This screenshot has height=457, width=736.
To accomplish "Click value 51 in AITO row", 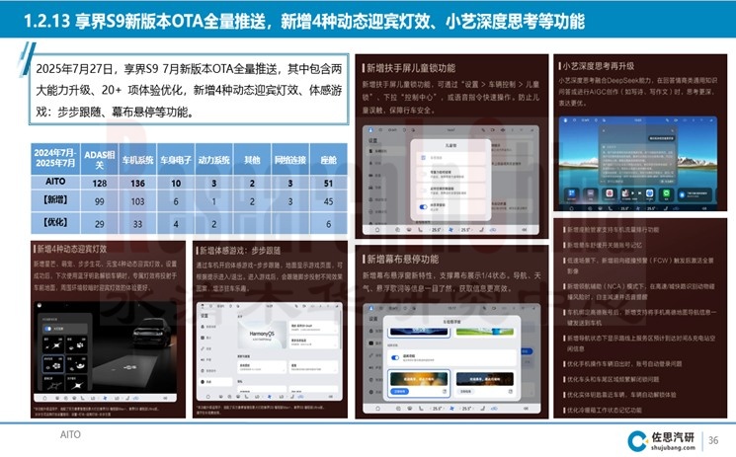I will pos(328,183).
